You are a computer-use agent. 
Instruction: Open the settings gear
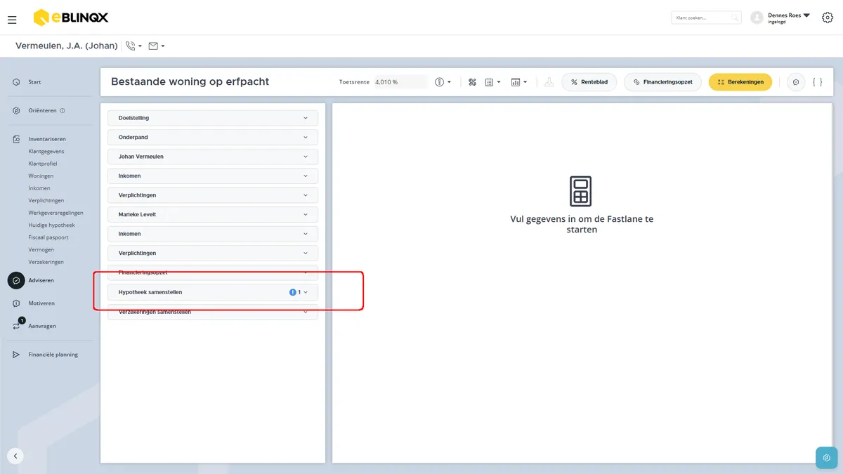click(827, 18)
